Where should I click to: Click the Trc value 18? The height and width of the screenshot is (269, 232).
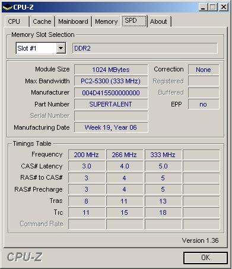click(163, 212)
